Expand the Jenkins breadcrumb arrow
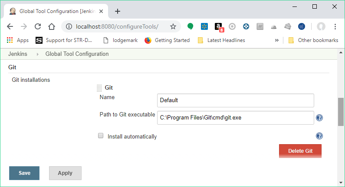This screenshot has width=345, height=187. point(37,54)
